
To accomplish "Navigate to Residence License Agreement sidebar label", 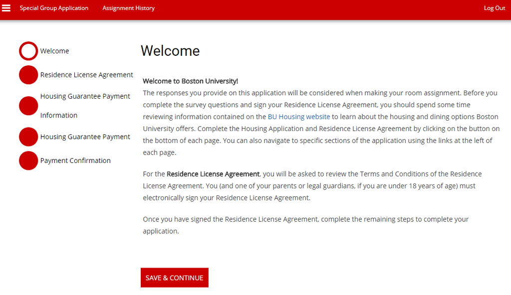I will [x=86, y=75].
